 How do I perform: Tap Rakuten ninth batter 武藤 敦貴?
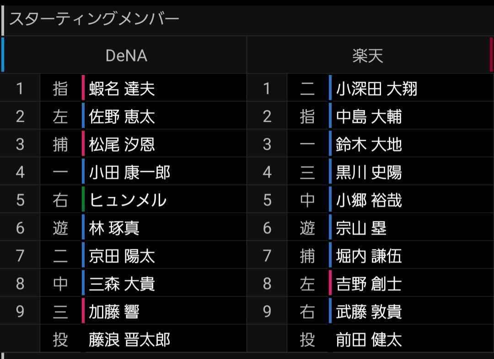coord(369,311)
